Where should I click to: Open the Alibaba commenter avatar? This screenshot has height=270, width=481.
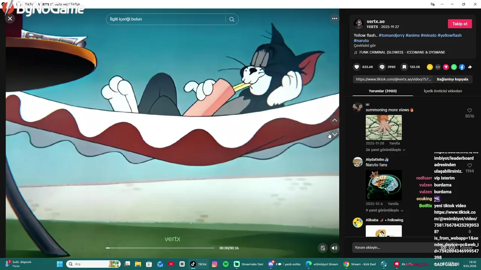pos(357,222)
